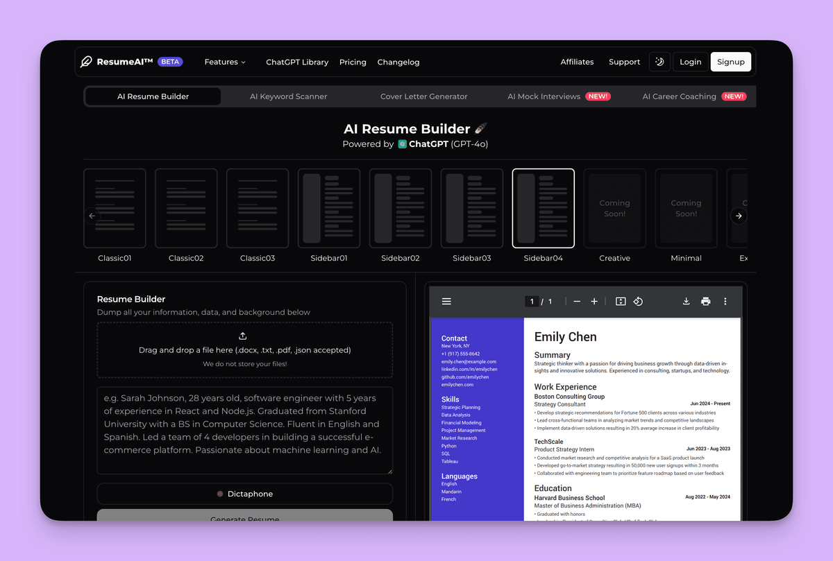Choose the Classic03 template thumbnail
The image size is (833, 561).
click(258, 208)
